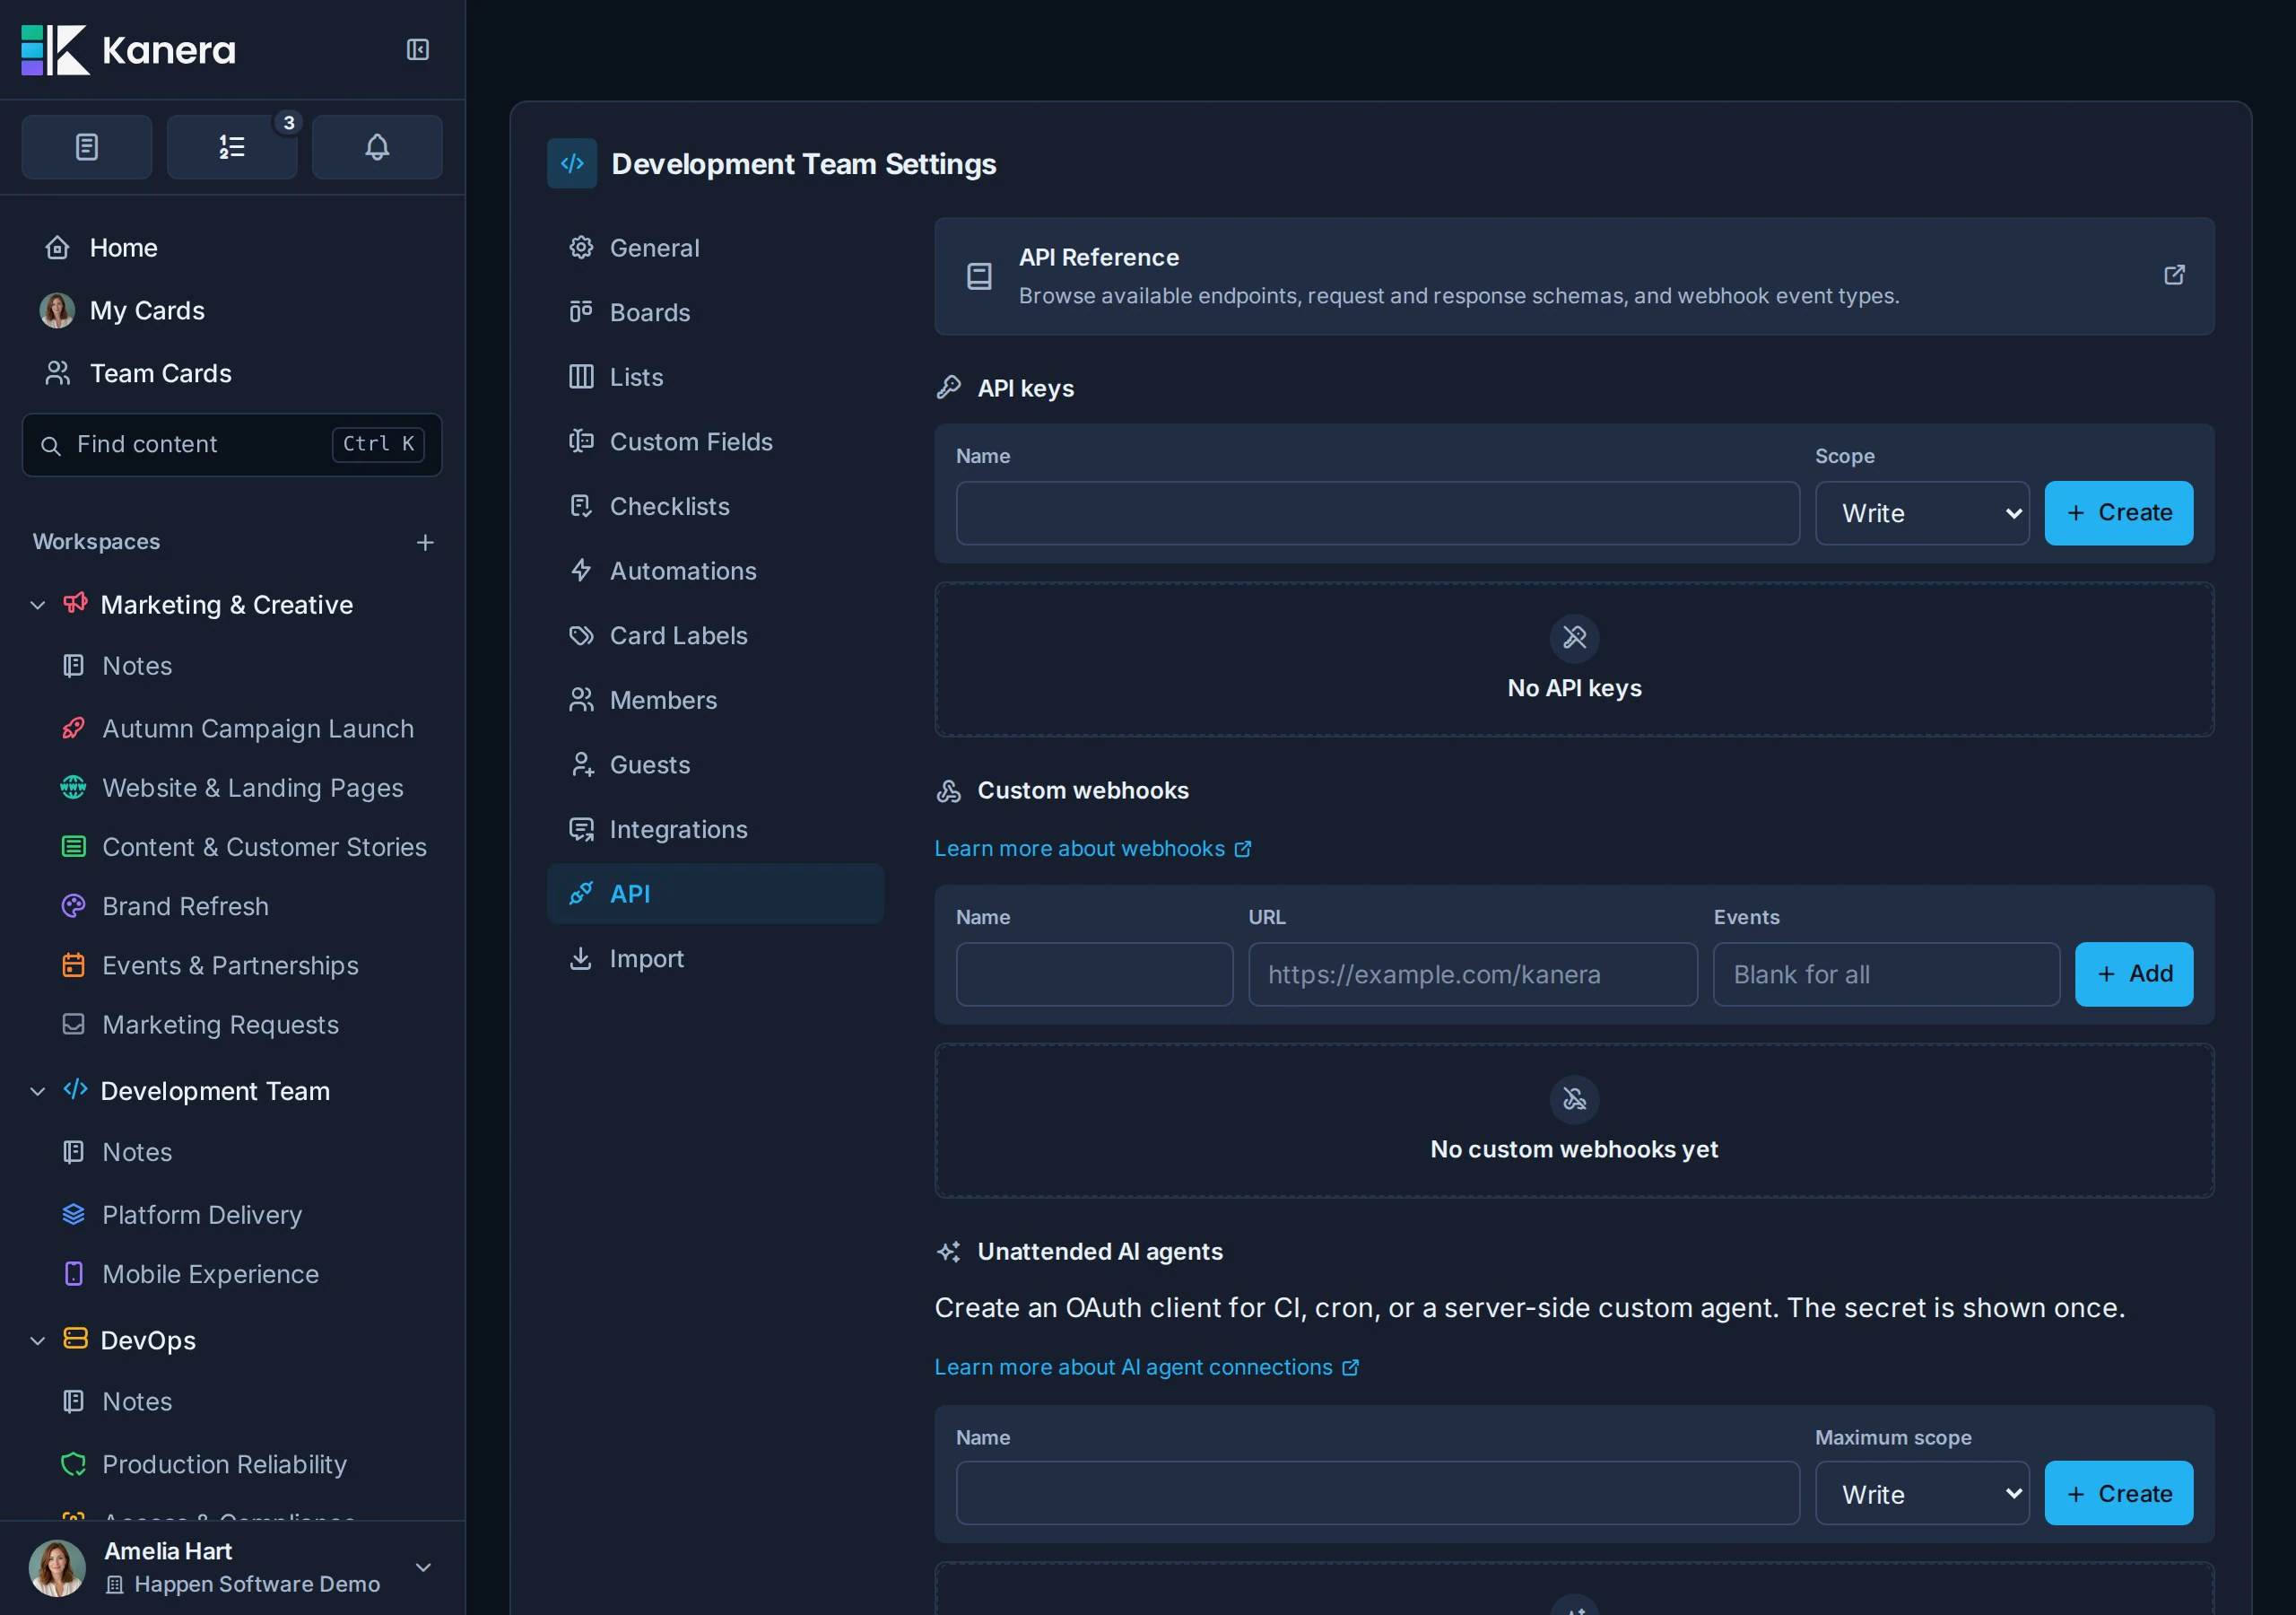Open Production Reliability board

click(x=205, y=1464)
